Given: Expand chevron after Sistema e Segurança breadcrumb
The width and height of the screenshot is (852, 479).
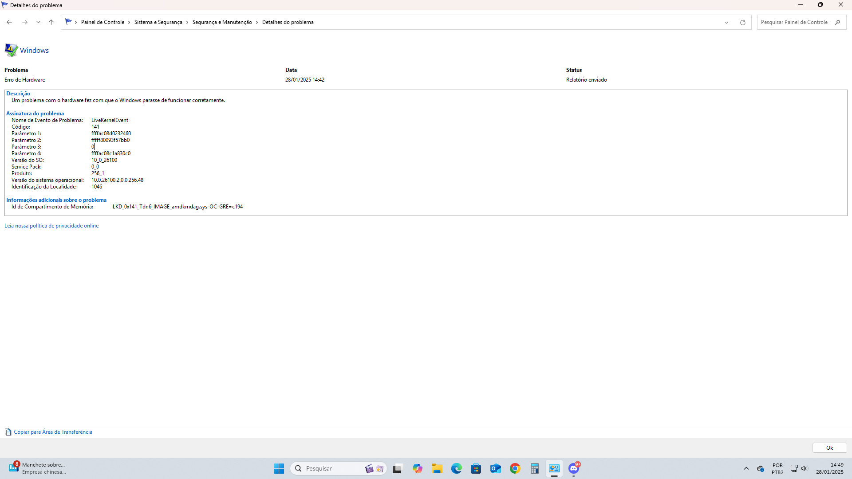Looking at the screenshot, I should tap(187, 22).
